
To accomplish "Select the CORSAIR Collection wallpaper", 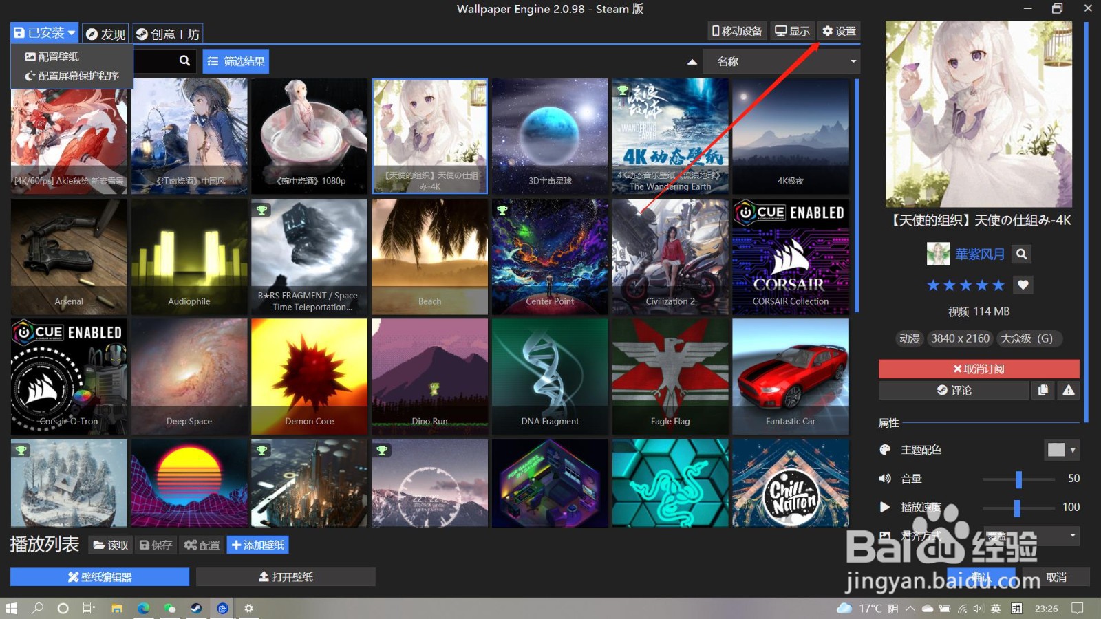I will click(791, 257).
